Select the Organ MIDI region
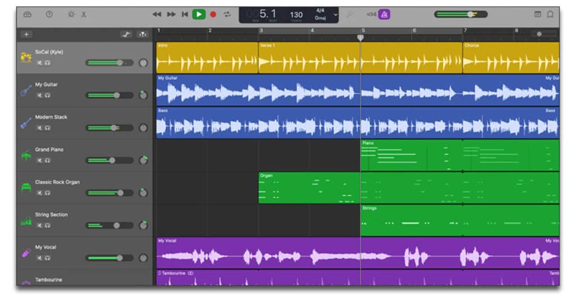This screenshot has height=296, width=576. click(x=409, y=188)
